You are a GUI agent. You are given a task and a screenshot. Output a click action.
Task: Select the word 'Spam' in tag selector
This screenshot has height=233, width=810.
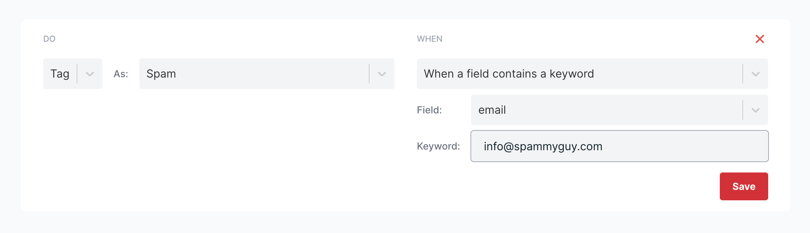(161, 74)
